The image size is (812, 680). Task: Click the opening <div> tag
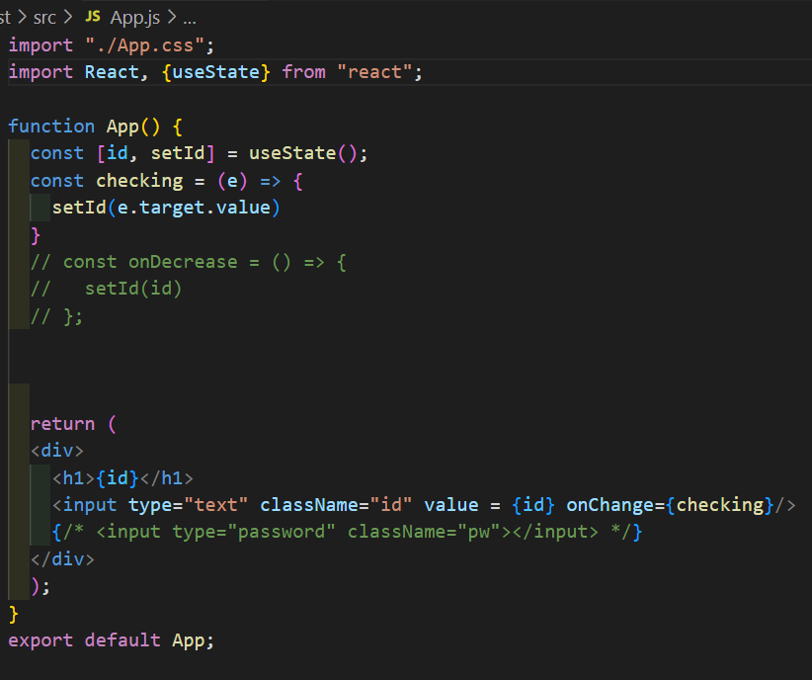point(57,451)
